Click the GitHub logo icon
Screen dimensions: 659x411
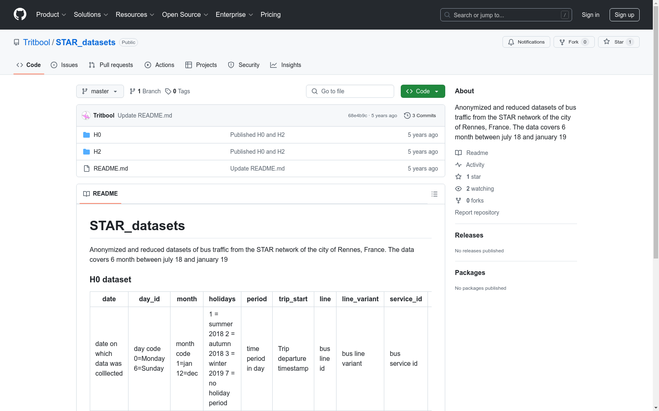(x=20, y=14)
